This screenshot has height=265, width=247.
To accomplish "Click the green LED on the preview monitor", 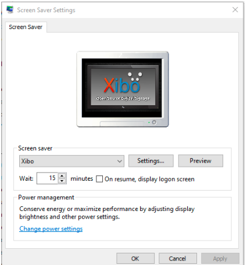I will click(x=149, y=123).
